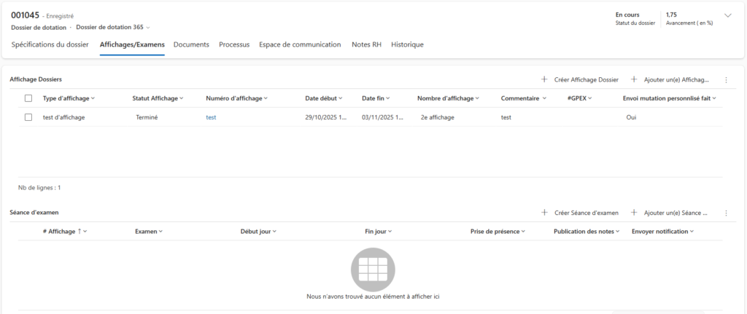Go to the Notes RH tab
Viewport: 747px width, 314px height.
pos(366,44)
